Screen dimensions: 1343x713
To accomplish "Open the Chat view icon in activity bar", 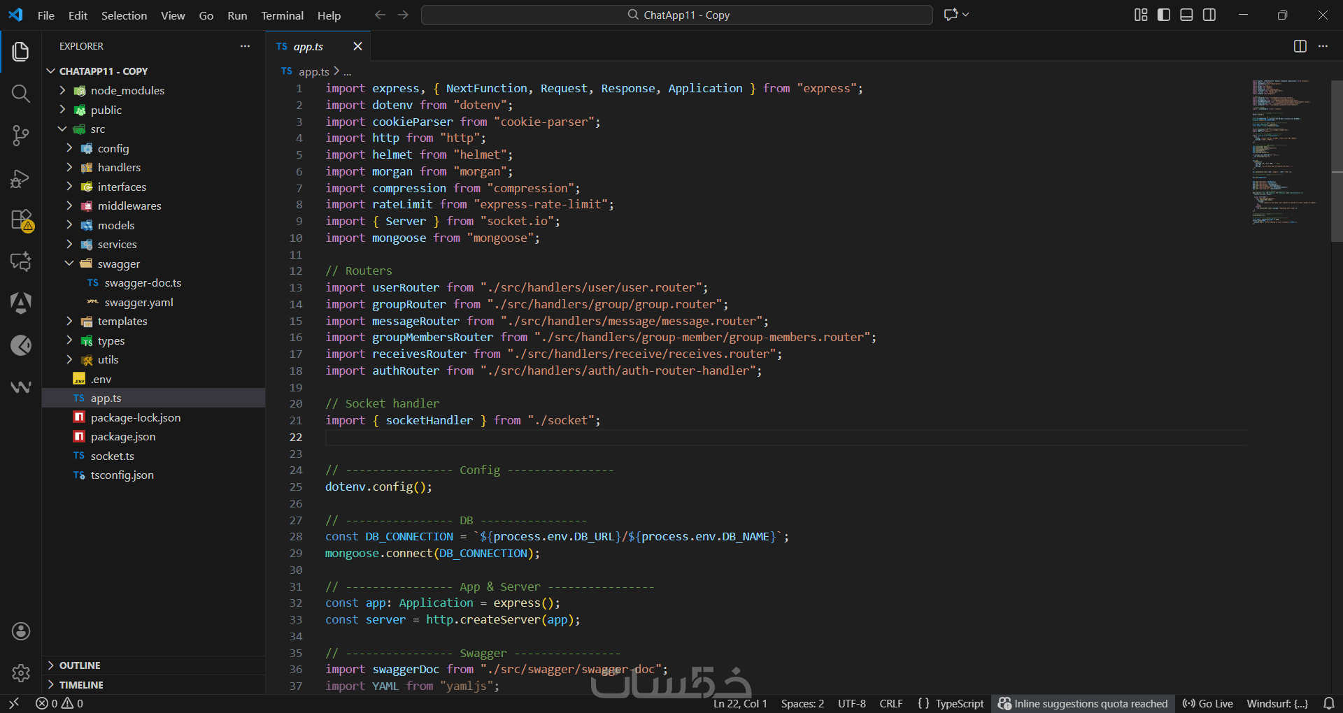I will [x=21, y=261].
